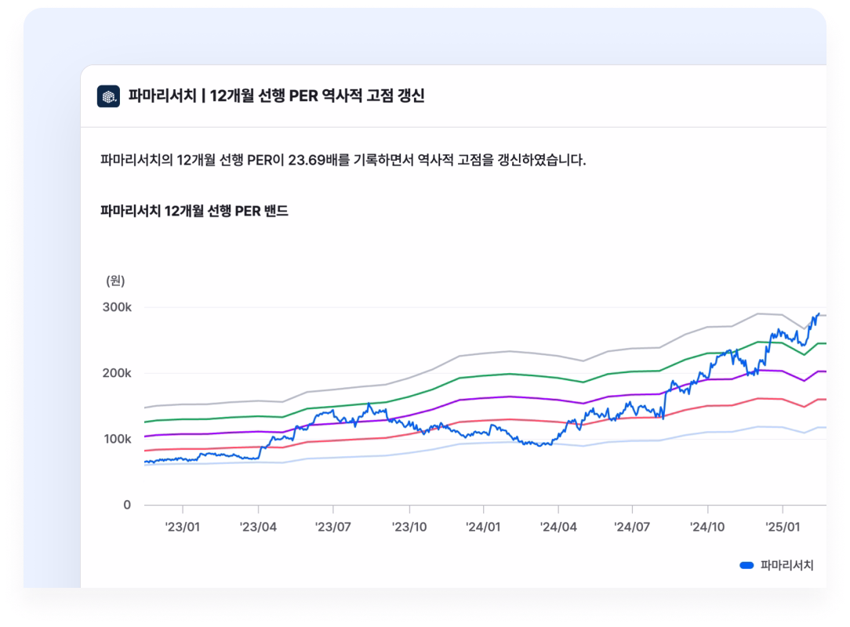Click the '23/10 x-axis label
This screenshot has width=850, height=627.
click(x=409, y=527)
